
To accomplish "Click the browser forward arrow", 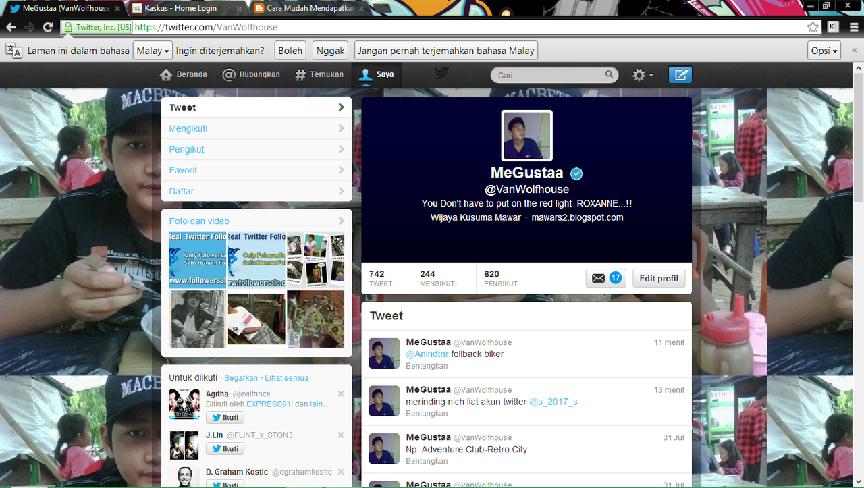I will click(x=30, y=27).
